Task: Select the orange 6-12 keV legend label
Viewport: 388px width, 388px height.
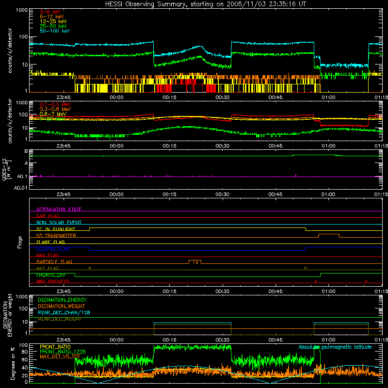Action: [x=52, y=16]
